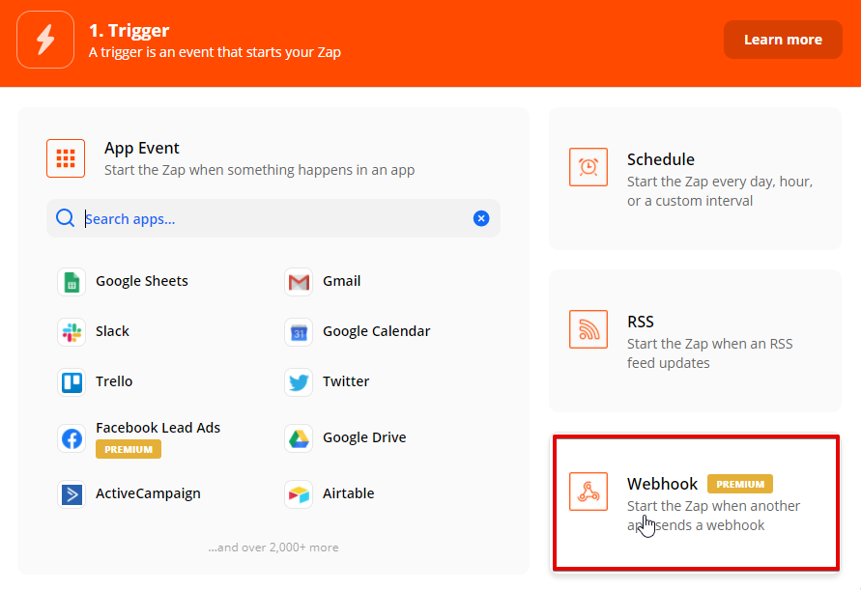The image size is (861, 590).
Task: Click the App Event heading
Action: pyautogui.click(x=142, y=148)
